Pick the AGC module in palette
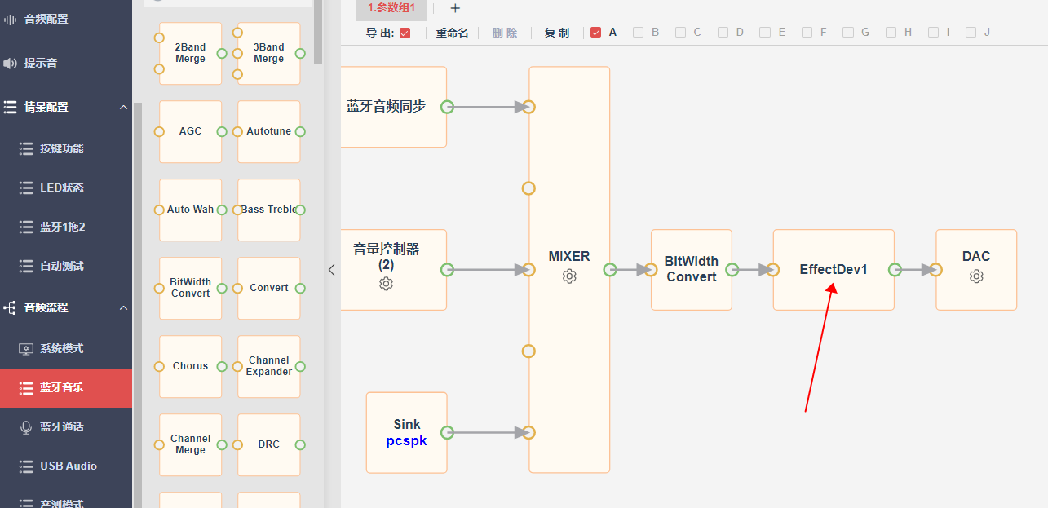1048x508 pixels. point(190,131)
